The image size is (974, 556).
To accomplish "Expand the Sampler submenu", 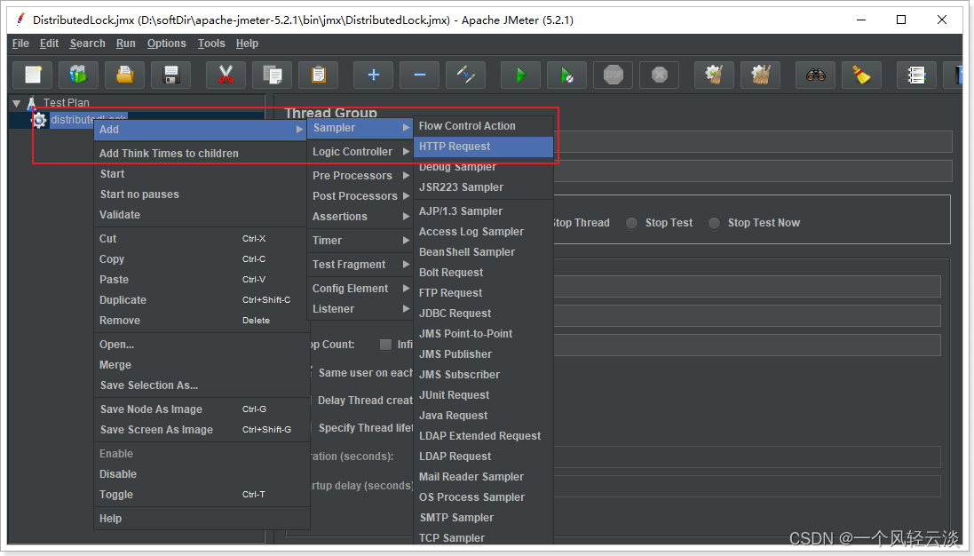I will pyautogui.click(x=360, y=128).
